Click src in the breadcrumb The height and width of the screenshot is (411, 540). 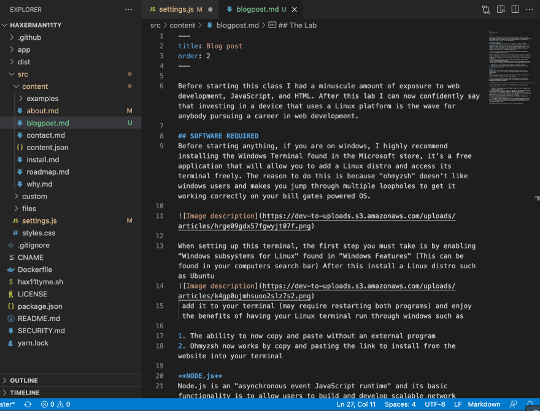155,25
